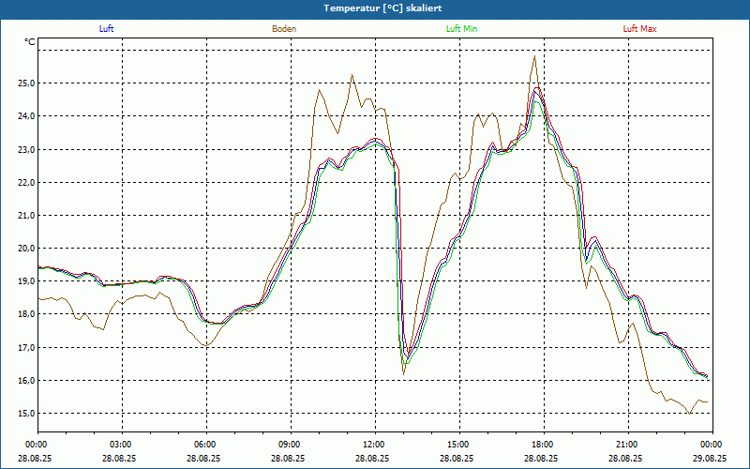The width and height of the screenshot is (750, 469).
Task: Select the 18:00 time axis label
Action: click(543, 444)
